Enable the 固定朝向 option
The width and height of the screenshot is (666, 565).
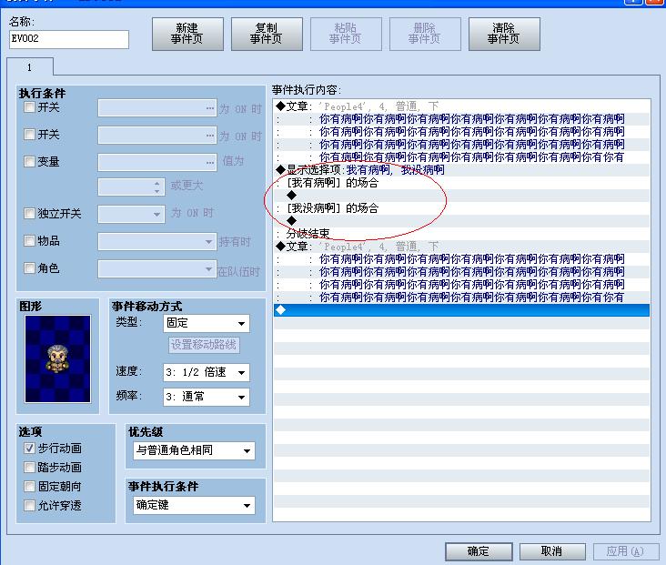click(x=29, y=486)
